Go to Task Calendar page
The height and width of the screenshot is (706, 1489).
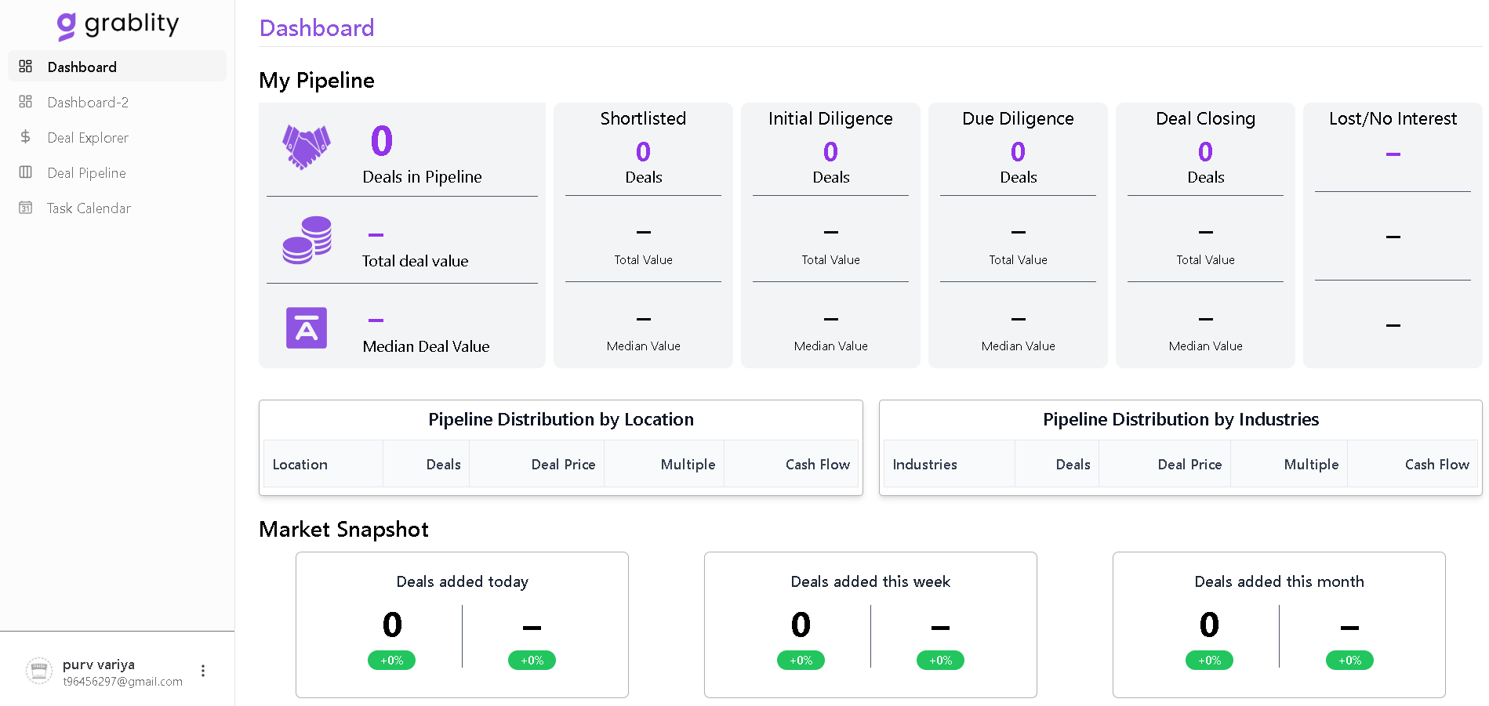click(x=89, y=208)
